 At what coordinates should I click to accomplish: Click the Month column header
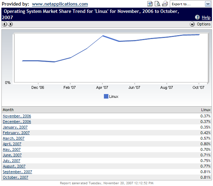pos(8,110)
